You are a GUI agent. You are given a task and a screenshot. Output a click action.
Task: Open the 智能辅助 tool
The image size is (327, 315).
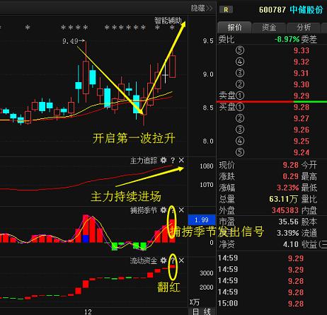(168, 21)
